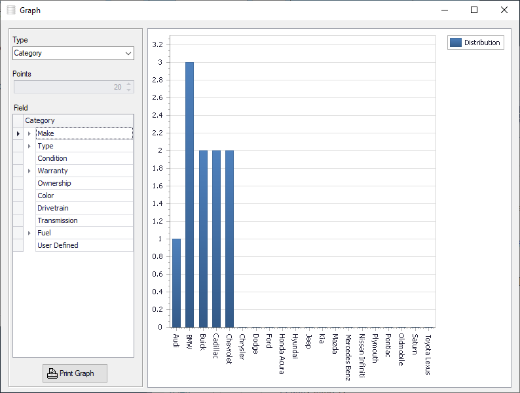Click the Points number field
Viewport: 520px width, 393px height.
coord(73,87)
